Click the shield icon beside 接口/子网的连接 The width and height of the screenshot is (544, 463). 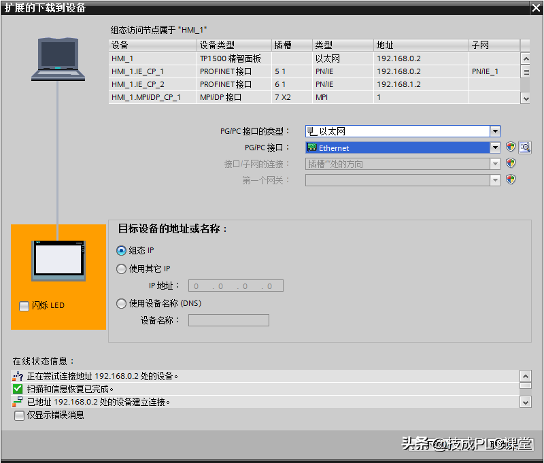coord(511,164)
